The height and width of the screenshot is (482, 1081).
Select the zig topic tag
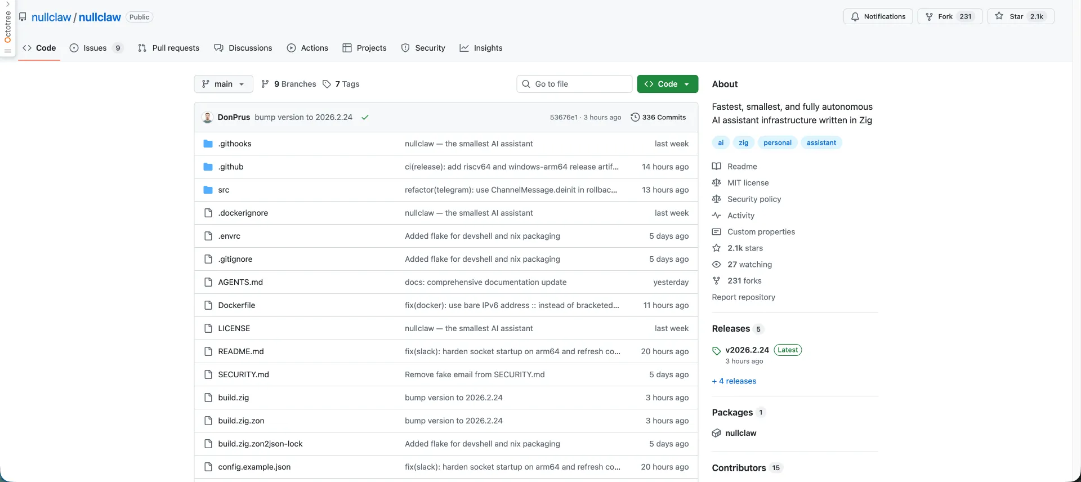743,142
